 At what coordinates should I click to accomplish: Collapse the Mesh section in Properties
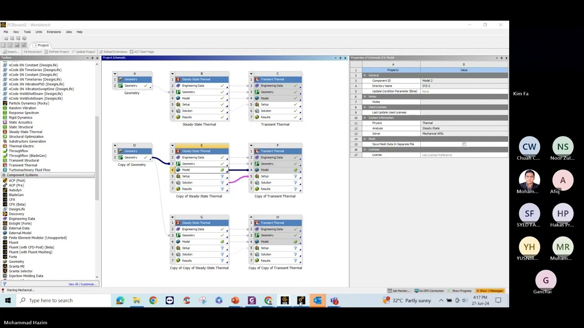(x=365, y=139)
